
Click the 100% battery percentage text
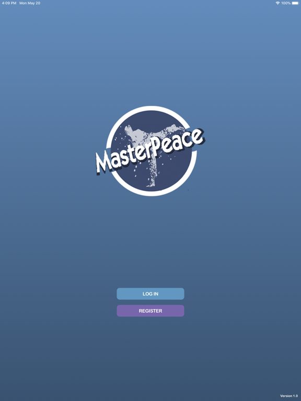(x=286, y=3)
